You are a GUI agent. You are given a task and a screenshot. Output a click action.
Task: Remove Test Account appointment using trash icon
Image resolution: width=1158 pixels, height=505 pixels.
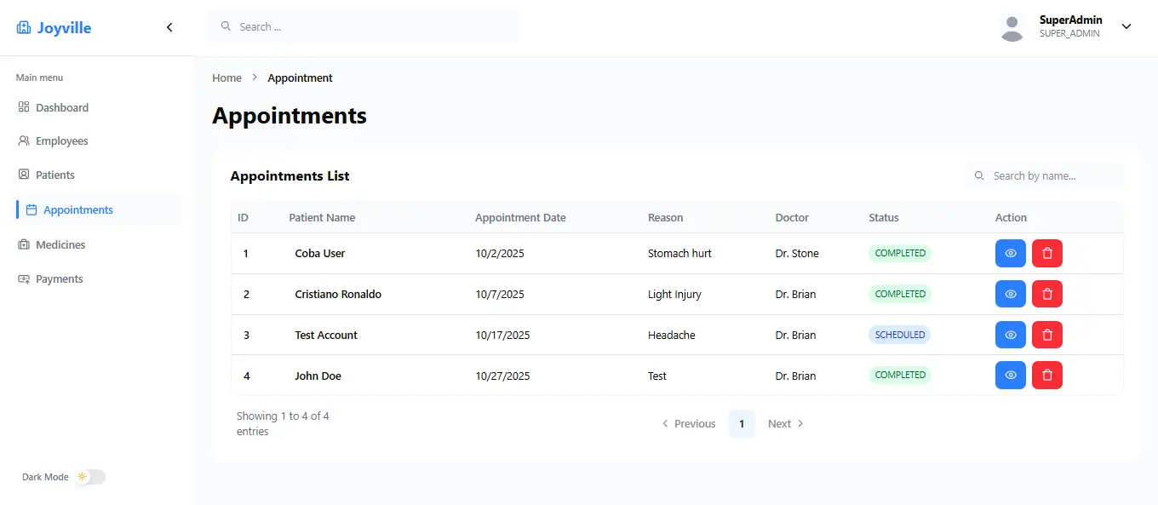[x=1046, y=335]
